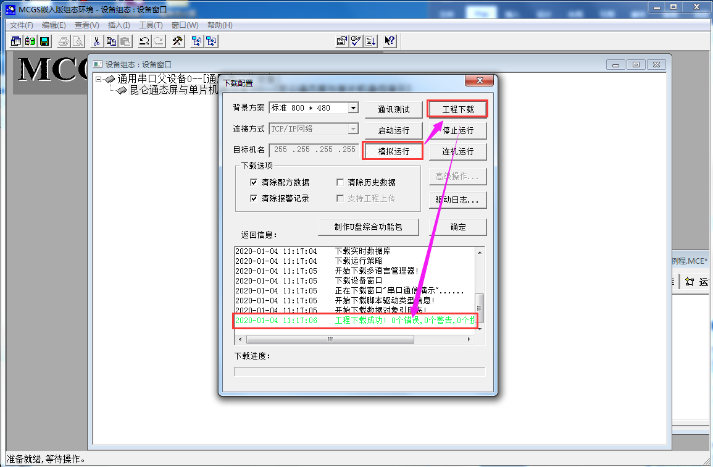713x467 pixels.
Task: Click the 工程下载成功 log line
Action: point(356,320)
